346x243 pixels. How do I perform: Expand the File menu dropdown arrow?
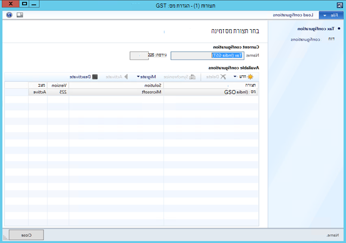[325, 16]
